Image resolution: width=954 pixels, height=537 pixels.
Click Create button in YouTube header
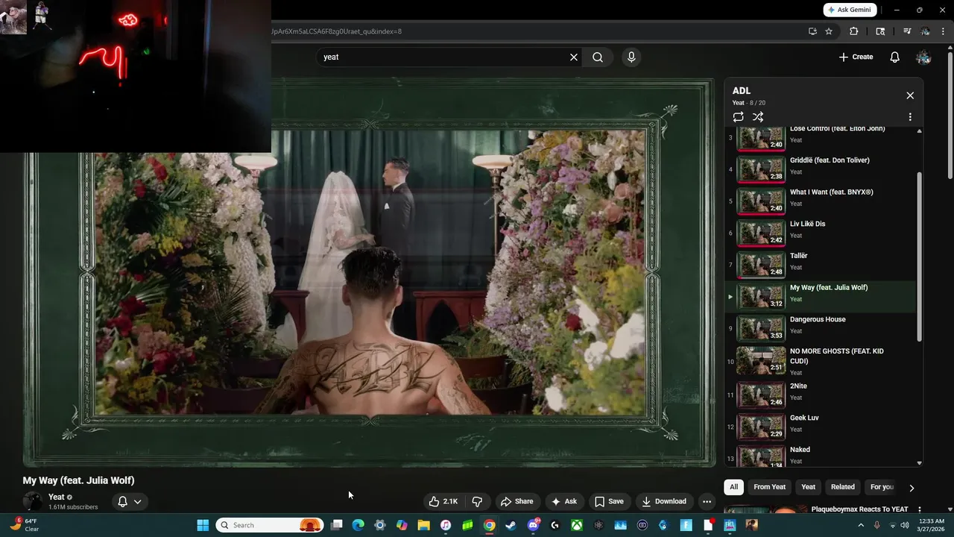pyautogui.click(x=856, y=57)
